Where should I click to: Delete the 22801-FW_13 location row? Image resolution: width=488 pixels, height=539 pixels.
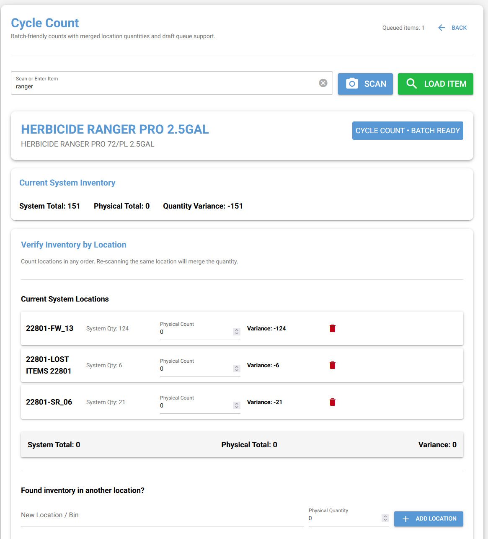pyautogui.click(x=333, y=328)
